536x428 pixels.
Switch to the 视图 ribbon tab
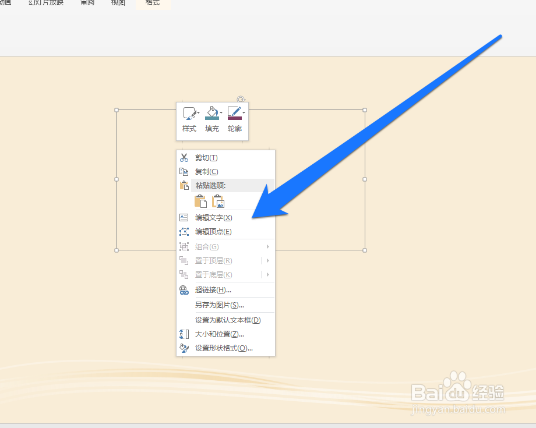coord(118,3)
